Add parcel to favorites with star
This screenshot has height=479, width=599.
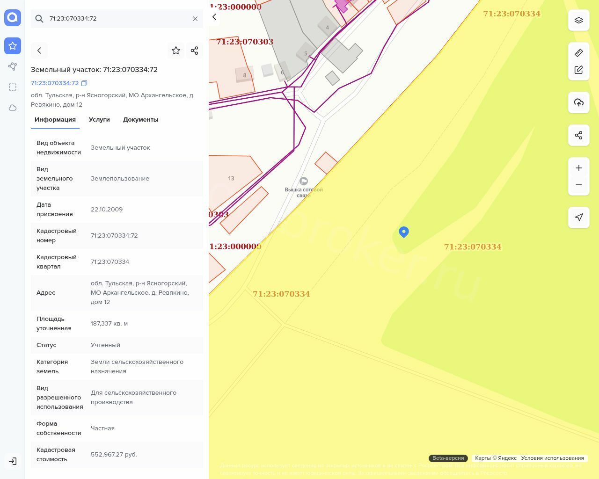(x=176, y=51)
